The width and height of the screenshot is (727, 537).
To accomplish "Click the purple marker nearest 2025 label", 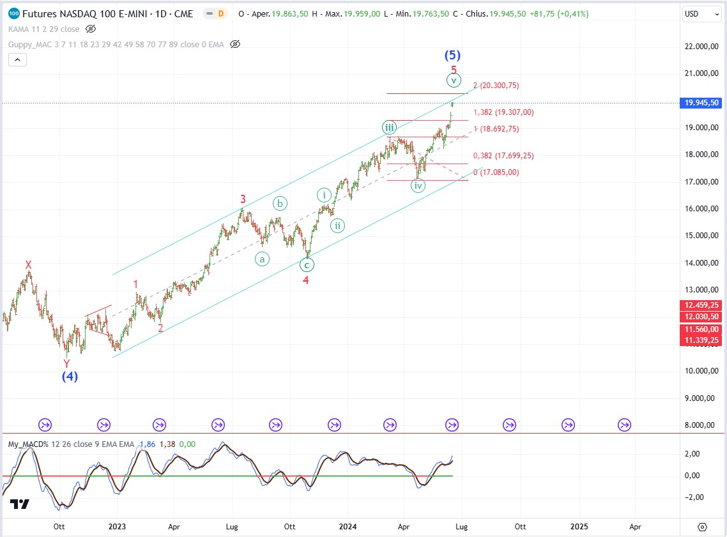I will click(x=568, y=425).
